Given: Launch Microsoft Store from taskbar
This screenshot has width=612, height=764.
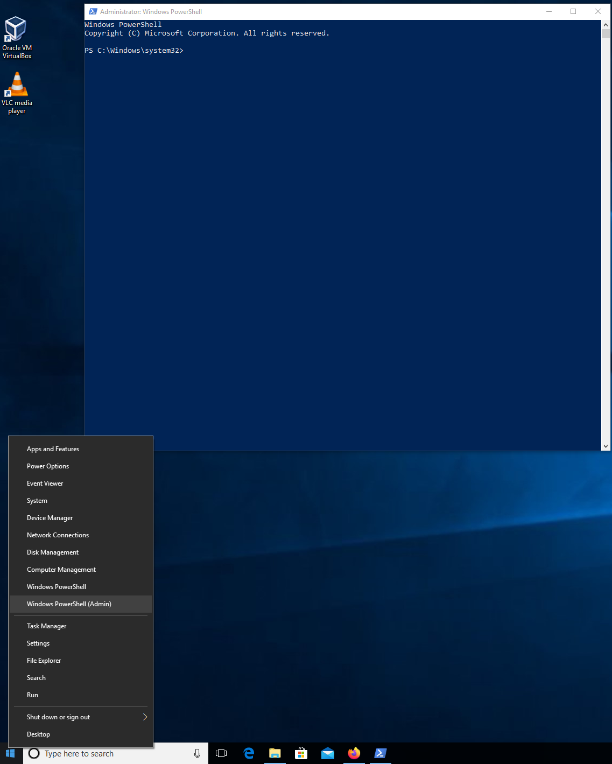Looking at the screenshot, I should pyautogui.click(x=301, y=753).
